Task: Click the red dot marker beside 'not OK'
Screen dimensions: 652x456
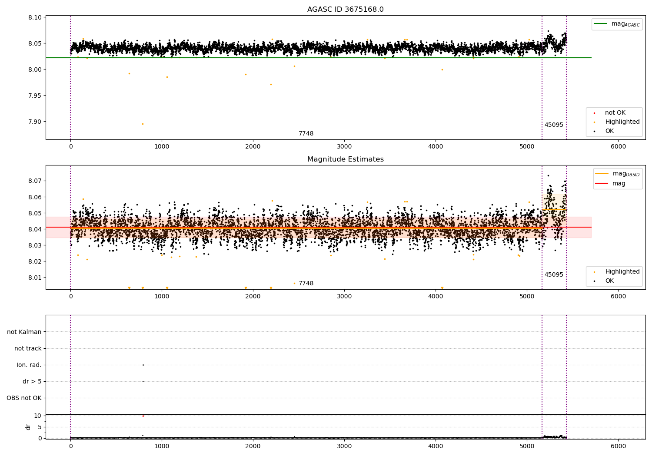Action: pyautogui.click(x=594, y=113)
